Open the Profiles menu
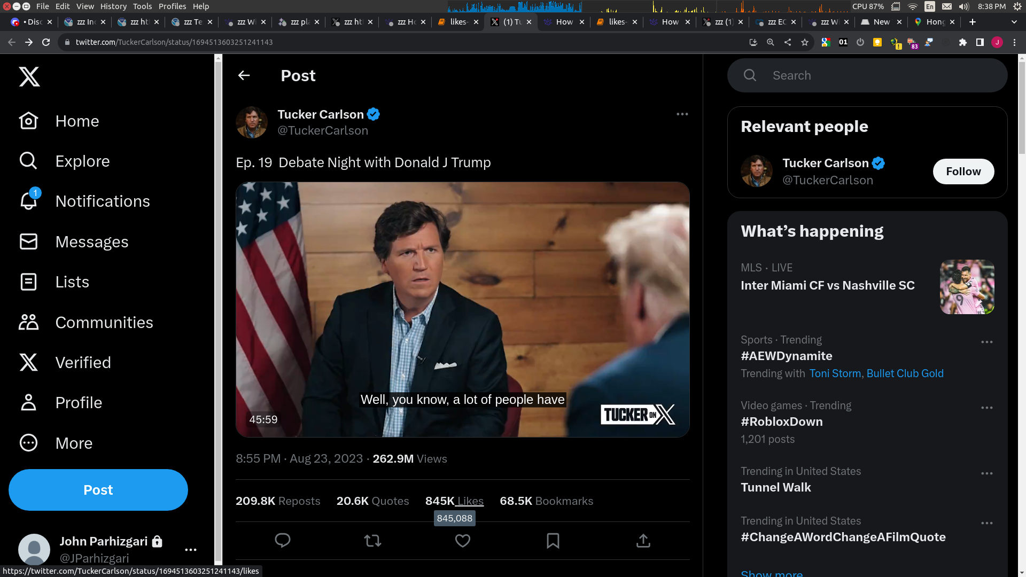This screenshot has width=1026, height=577. [x=173, y=6]
